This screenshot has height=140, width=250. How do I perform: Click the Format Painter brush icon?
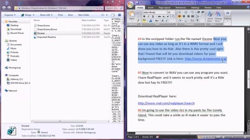click(138, 21)
